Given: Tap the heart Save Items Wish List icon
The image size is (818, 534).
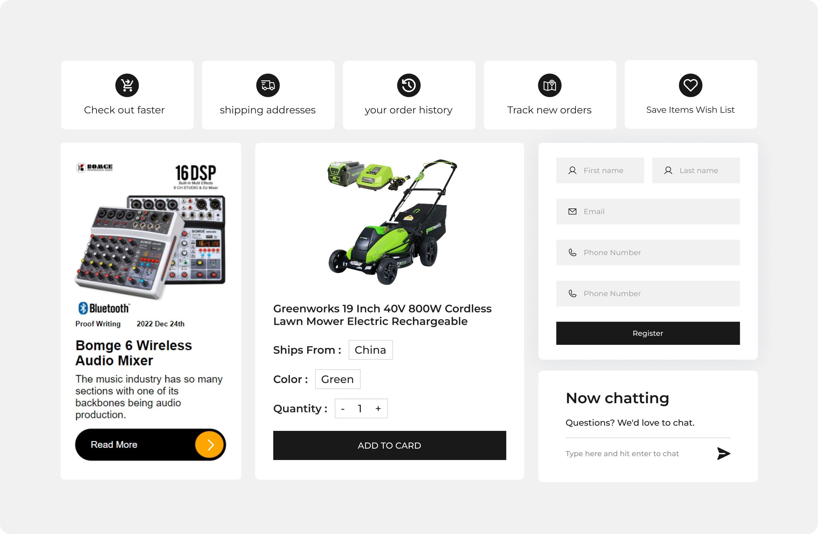Looking at the screenshot, I should pos(690,85).
